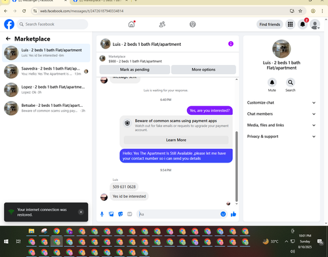Viewport: 328px width, 257px height.
Task: Click the chat scroll up arrow
Action: click(236, 79)
